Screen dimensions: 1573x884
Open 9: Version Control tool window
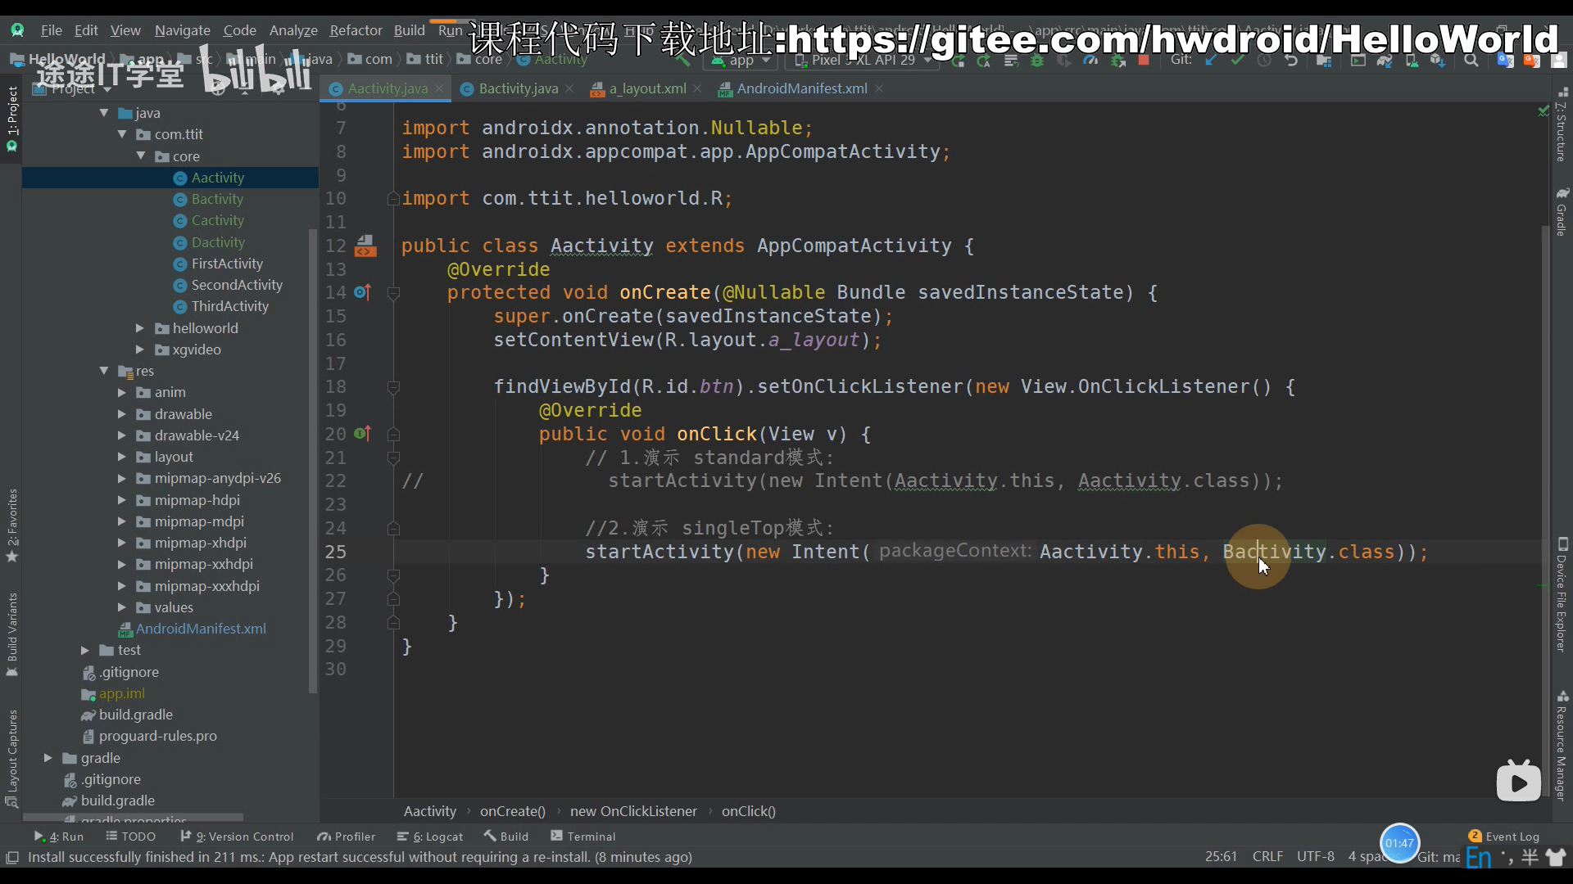tap(237, 837)
